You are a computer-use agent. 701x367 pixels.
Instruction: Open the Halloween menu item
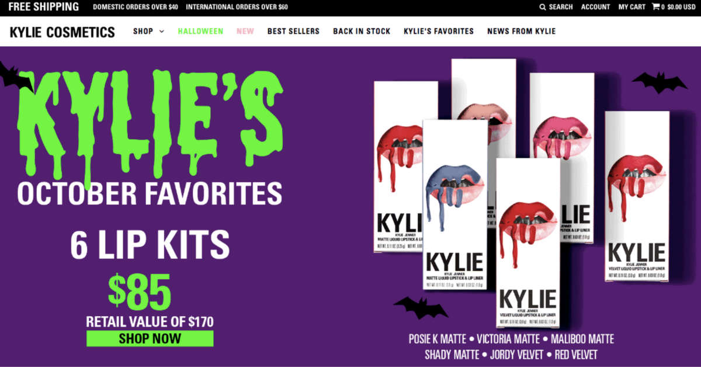point(200,32)
